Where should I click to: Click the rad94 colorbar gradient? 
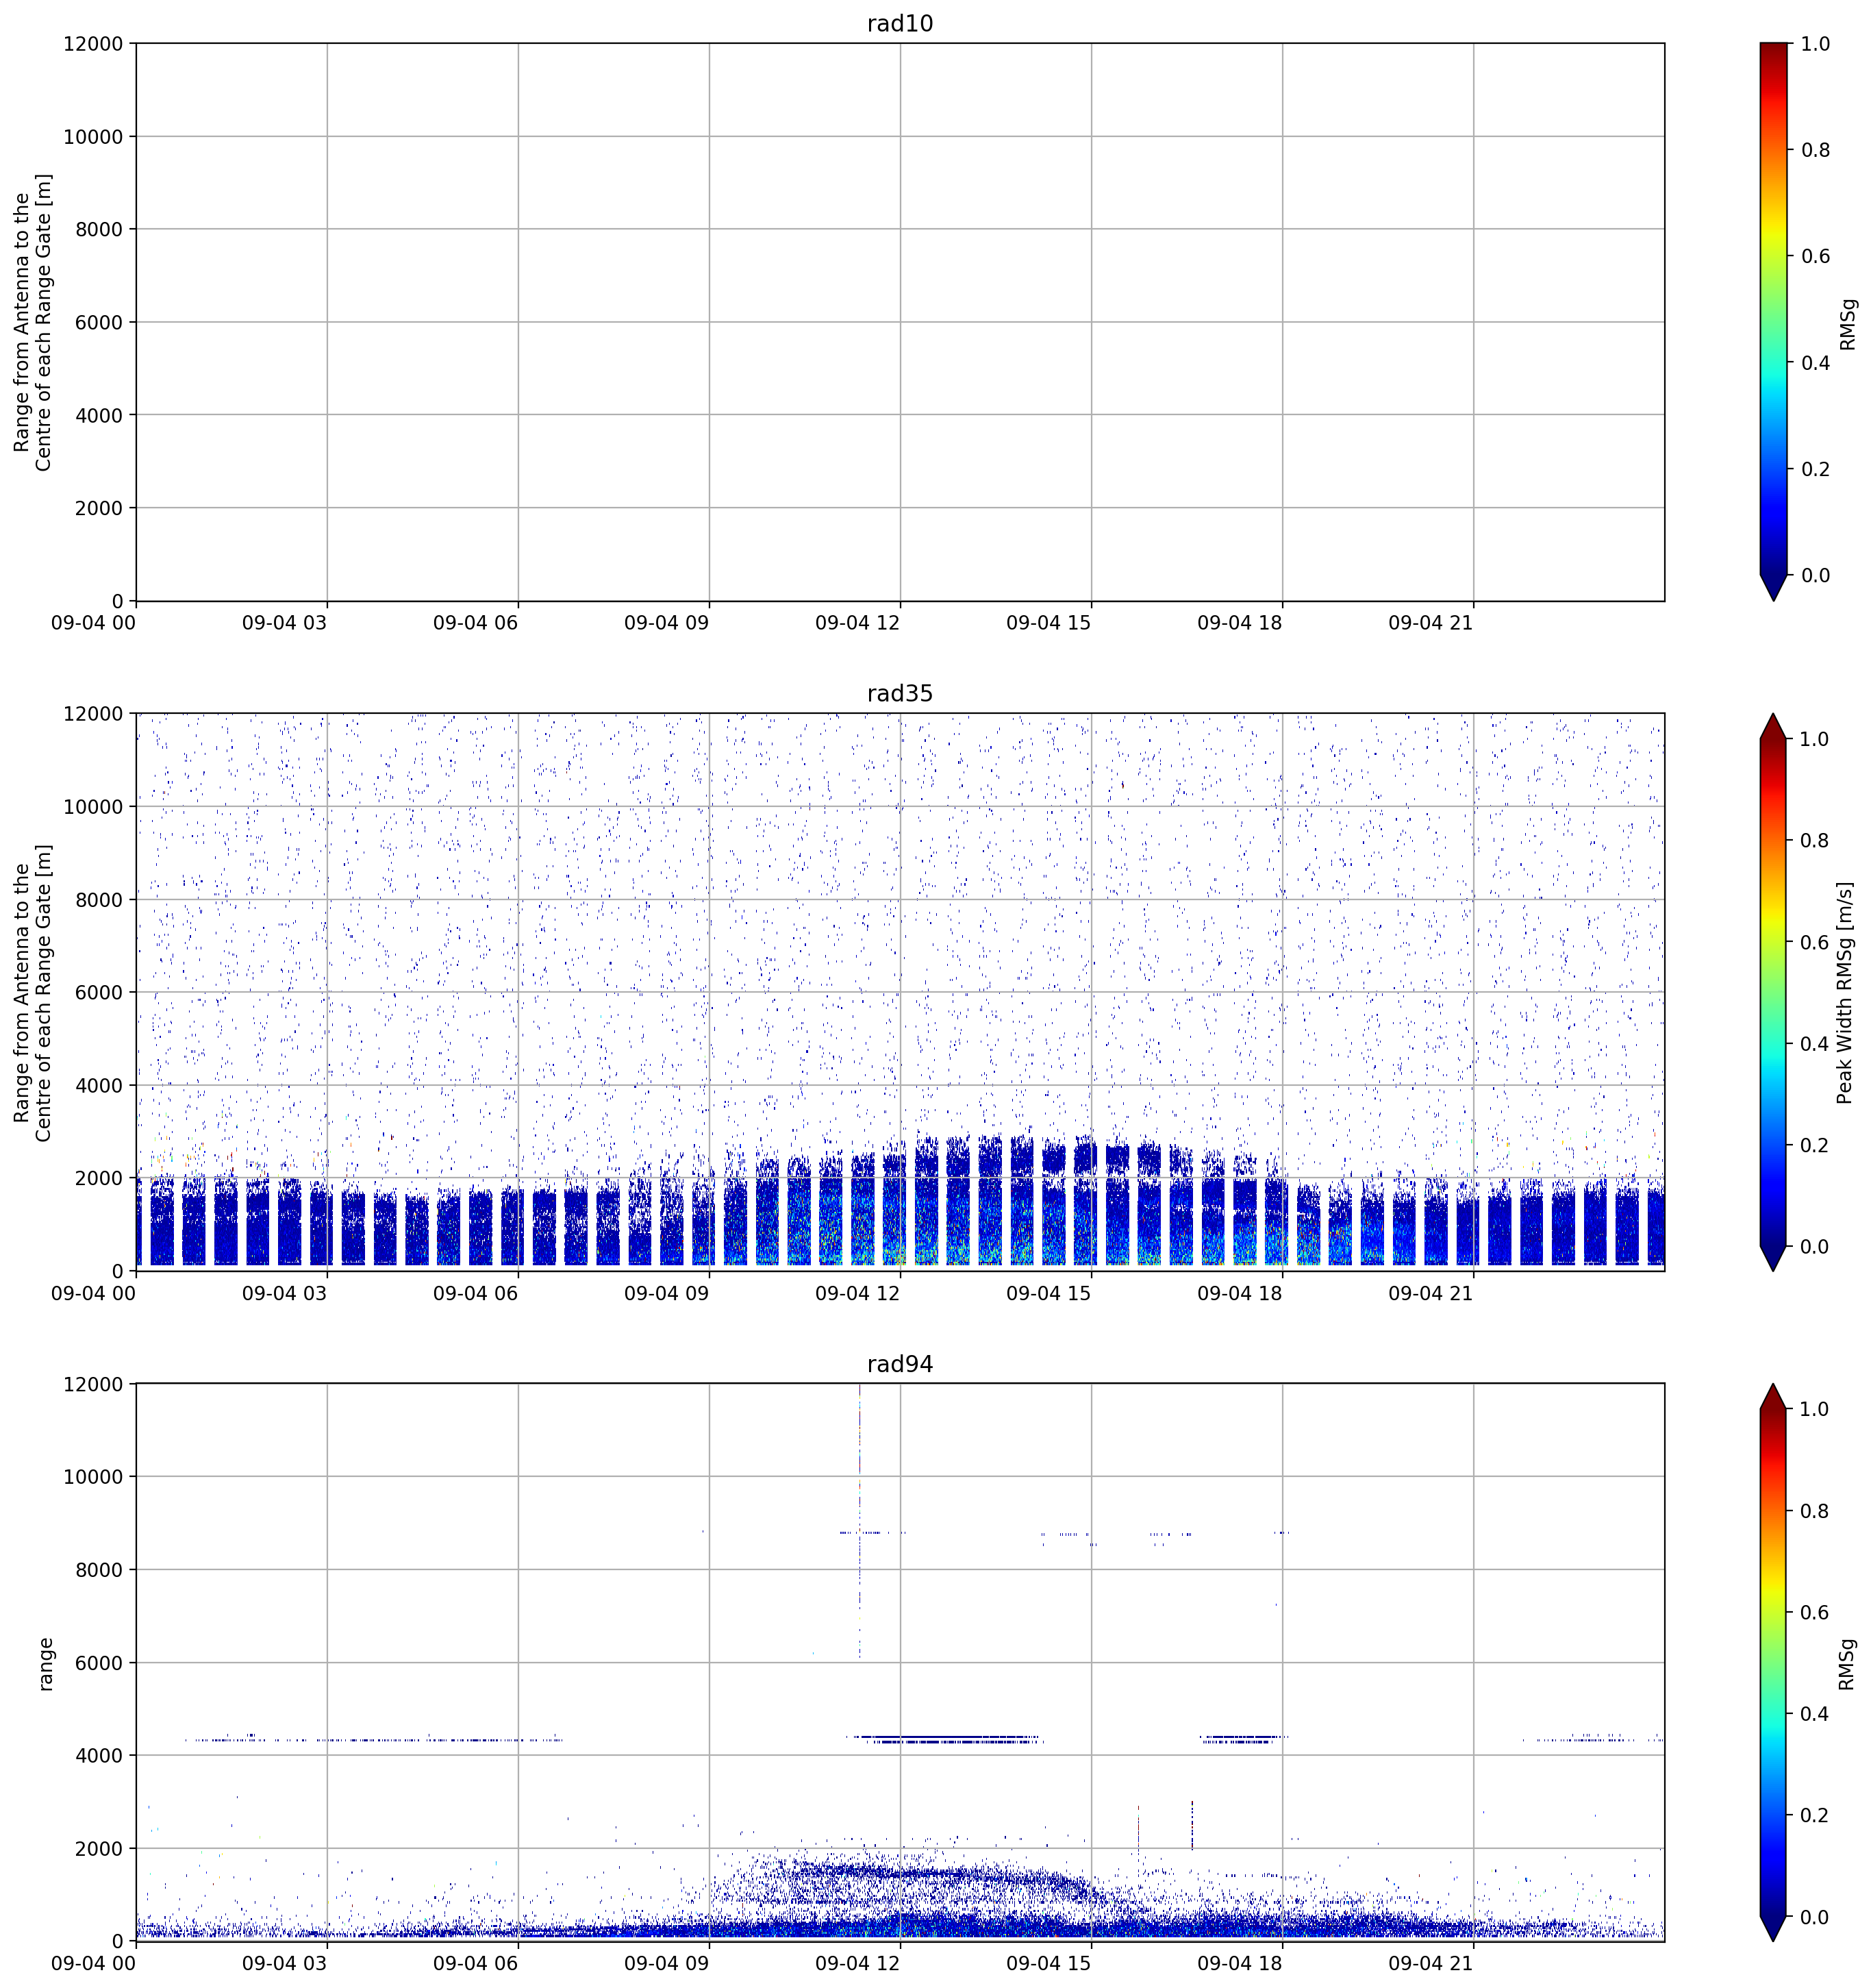pyautogui.click(x=1773, y=1662)
